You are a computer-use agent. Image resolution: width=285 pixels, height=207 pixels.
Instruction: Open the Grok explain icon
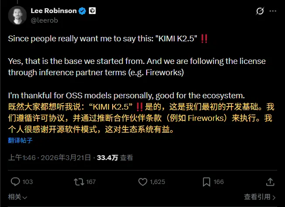tap(260, 11)
